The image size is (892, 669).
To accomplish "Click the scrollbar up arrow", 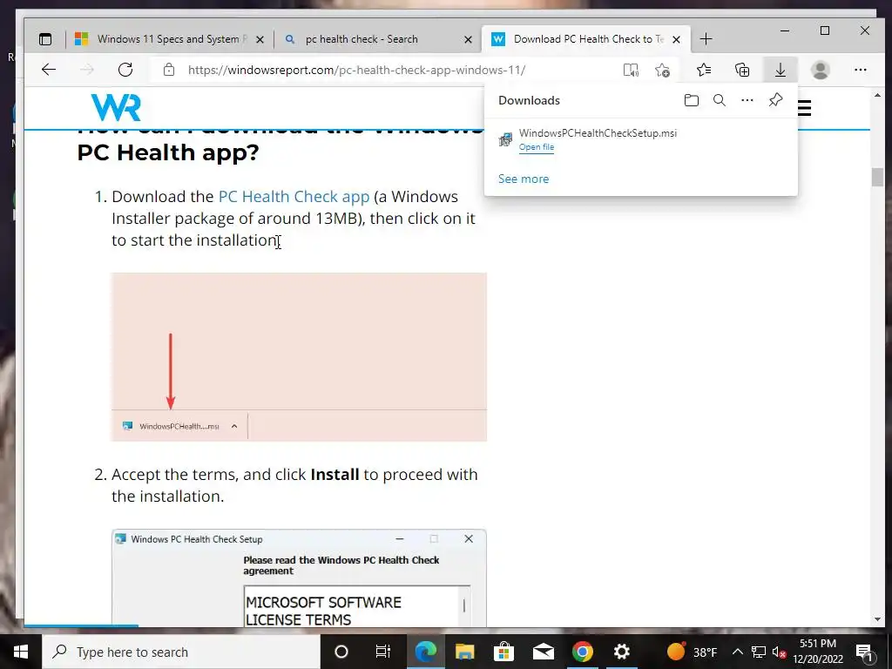I will click(877, 96).
